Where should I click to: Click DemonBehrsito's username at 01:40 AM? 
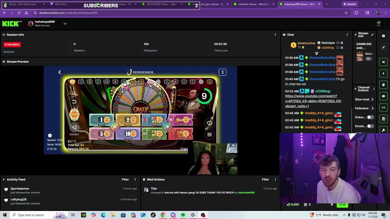click(322, 79)
